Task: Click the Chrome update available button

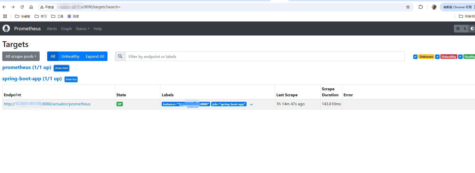Action: coord(457,7)
